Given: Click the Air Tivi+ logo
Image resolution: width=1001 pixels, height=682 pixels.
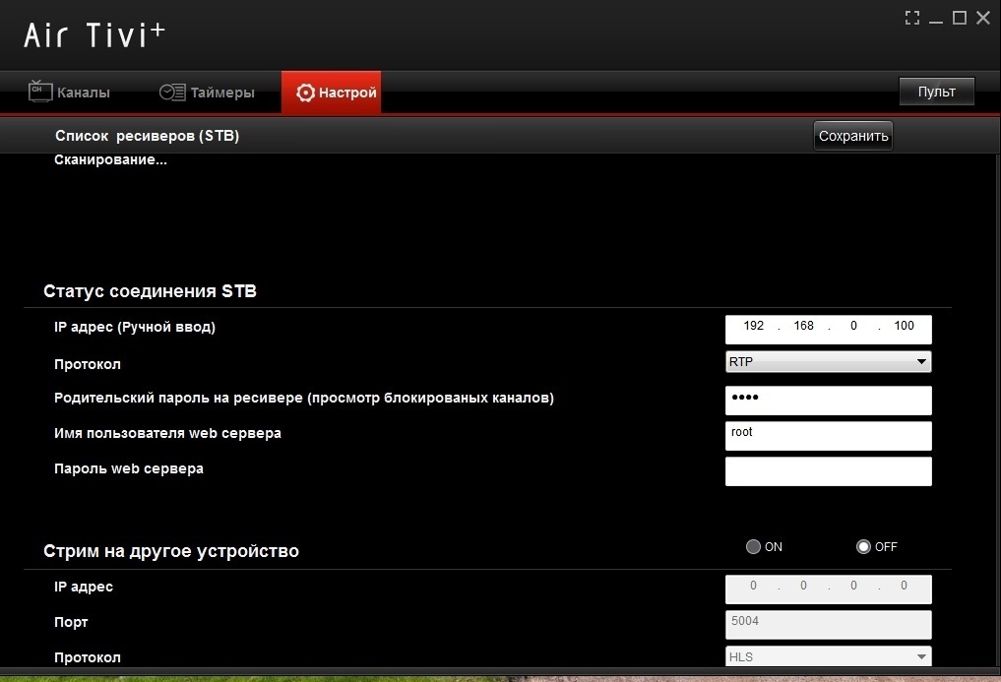Looking at the screenshot, I should pos(94,35).
